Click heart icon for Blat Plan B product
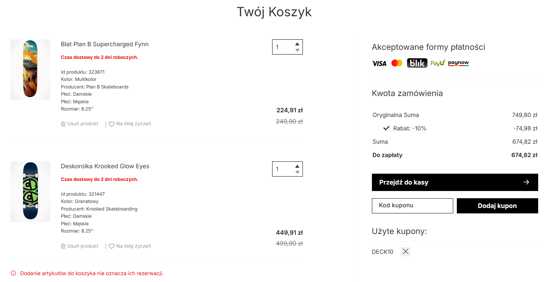This screenshot has width=549, height=282. click(x=111, y=124)
